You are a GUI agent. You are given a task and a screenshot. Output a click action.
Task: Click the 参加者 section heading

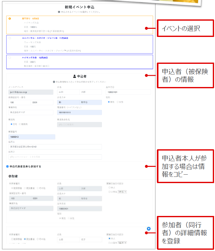click(13, 176)
